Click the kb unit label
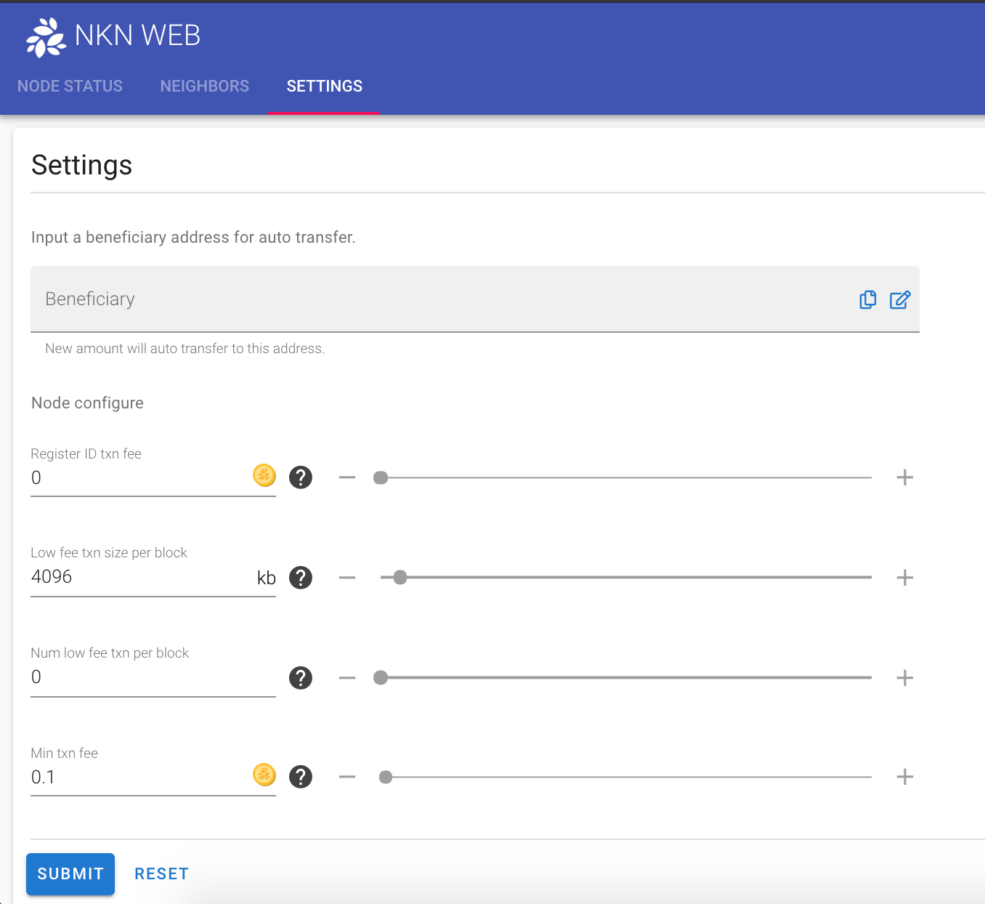Image resolution: width=985 pixels, height=904 pixels. [267, 578]
